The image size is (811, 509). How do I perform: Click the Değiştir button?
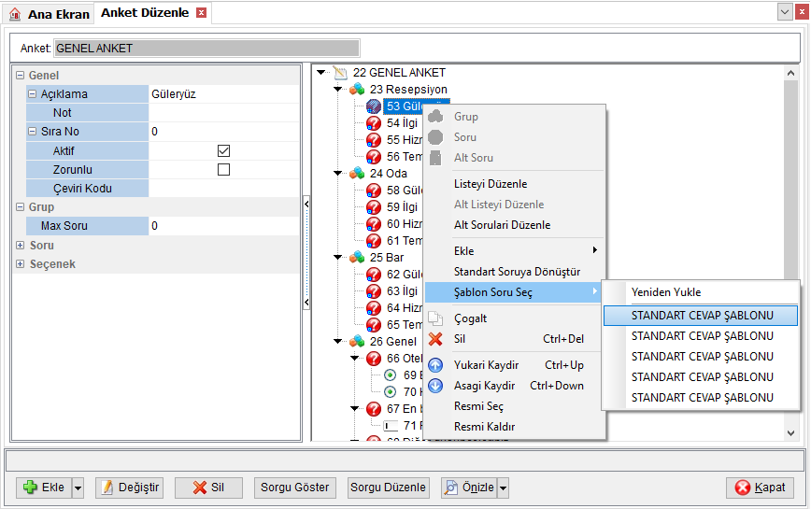(x=129, y=488)
